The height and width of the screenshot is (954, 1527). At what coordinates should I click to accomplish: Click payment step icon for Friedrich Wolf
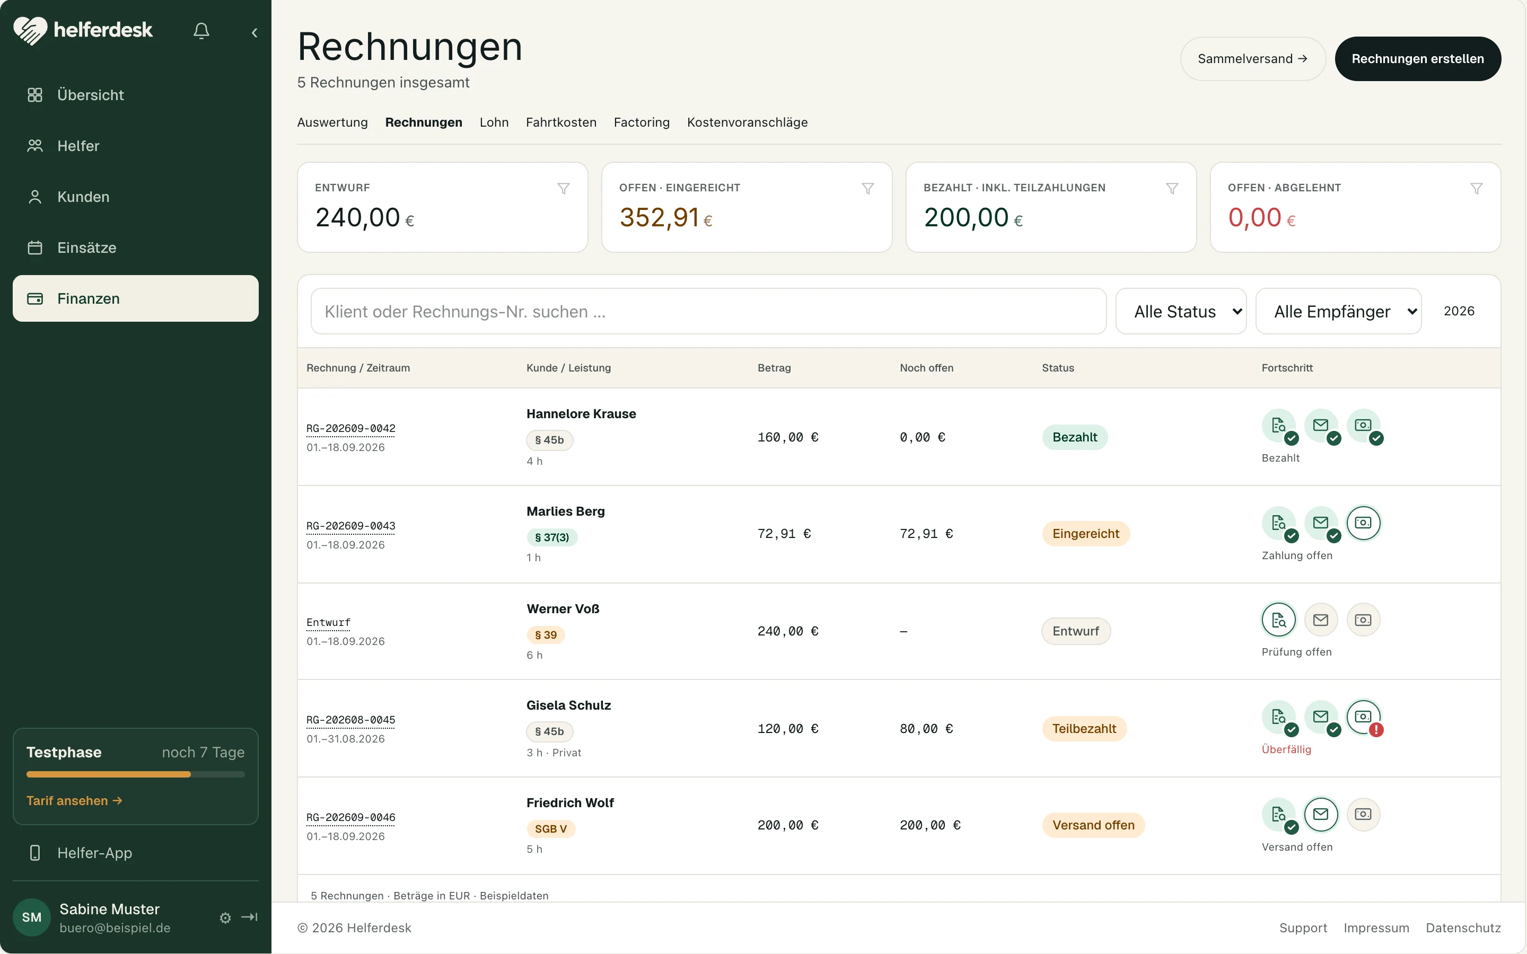[x=1363, y=814]
